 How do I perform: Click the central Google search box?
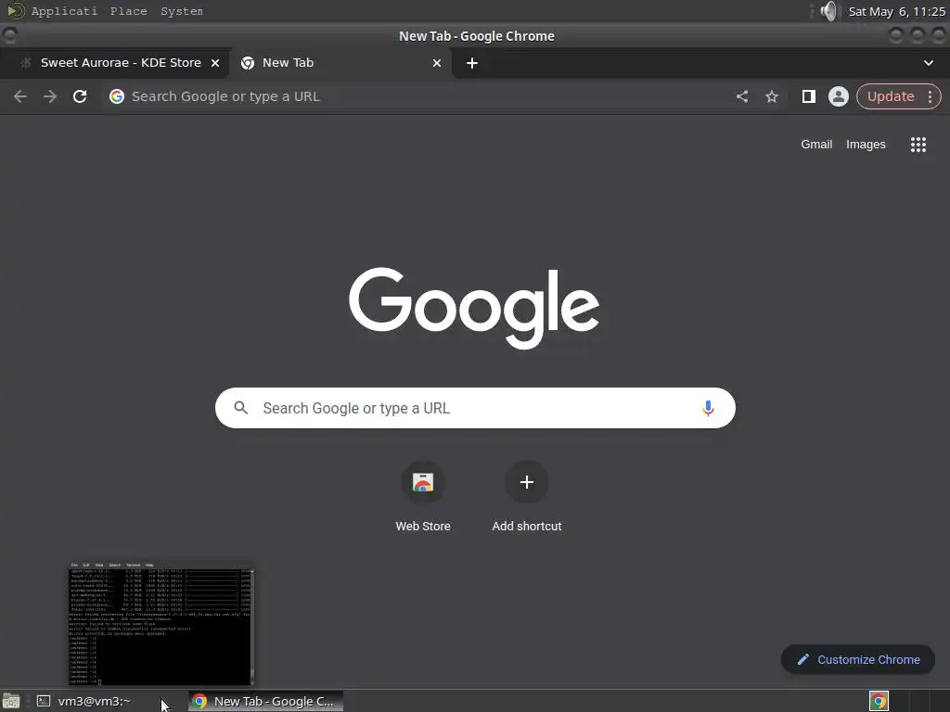475,408
